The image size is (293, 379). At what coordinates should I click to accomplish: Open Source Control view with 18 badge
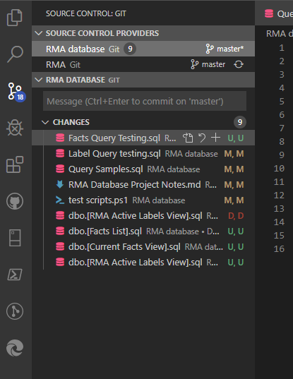point(16,92)
